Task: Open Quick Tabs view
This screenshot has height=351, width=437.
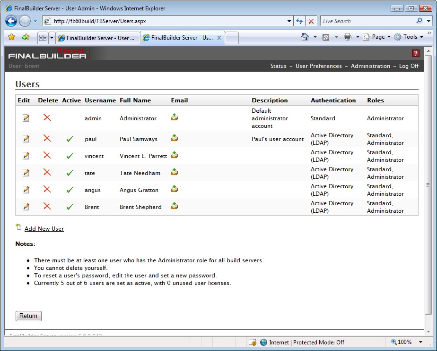Action: (x=43, y=38)
